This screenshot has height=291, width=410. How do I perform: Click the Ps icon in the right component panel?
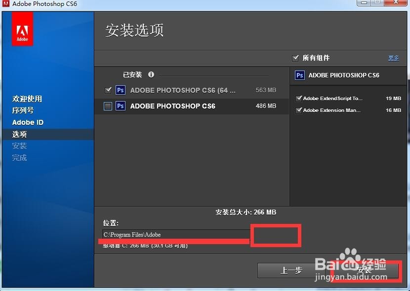pos(299,75)
